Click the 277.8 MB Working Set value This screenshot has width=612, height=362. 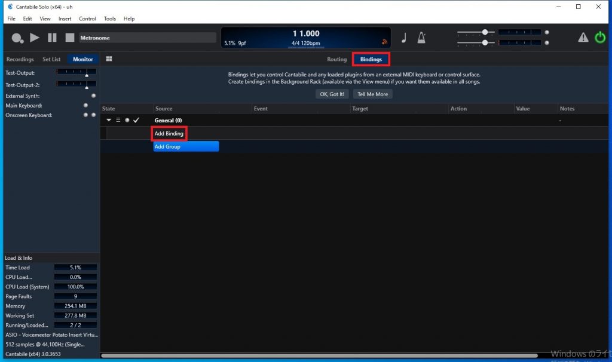[75, 315]
